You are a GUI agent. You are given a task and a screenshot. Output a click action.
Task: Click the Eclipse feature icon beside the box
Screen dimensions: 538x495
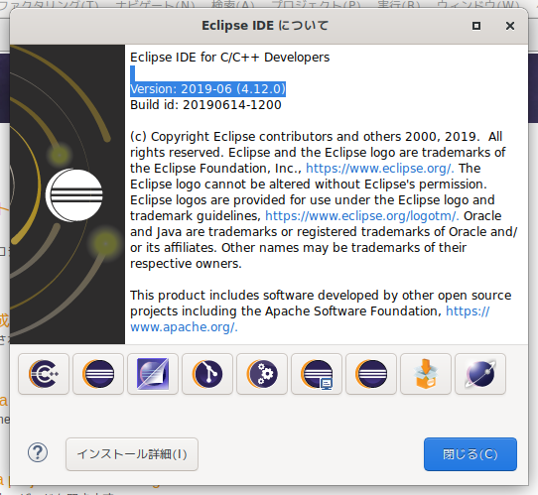tap(371, 374)
